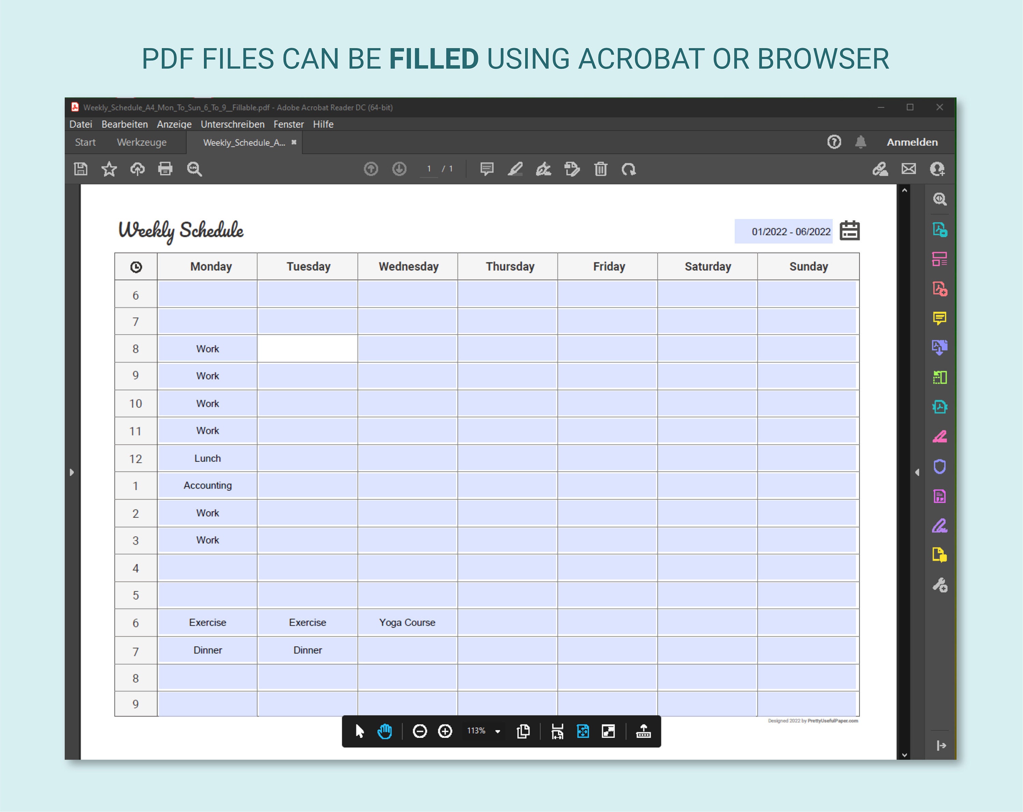
Task: Go to next page arrow
Action: (x=400, y=169)
